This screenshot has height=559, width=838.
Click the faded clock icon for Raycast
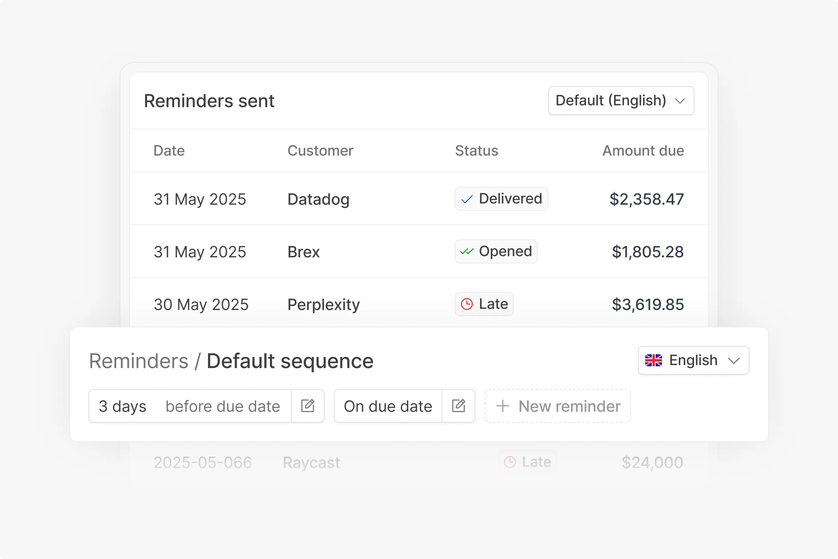click(510, 462)
